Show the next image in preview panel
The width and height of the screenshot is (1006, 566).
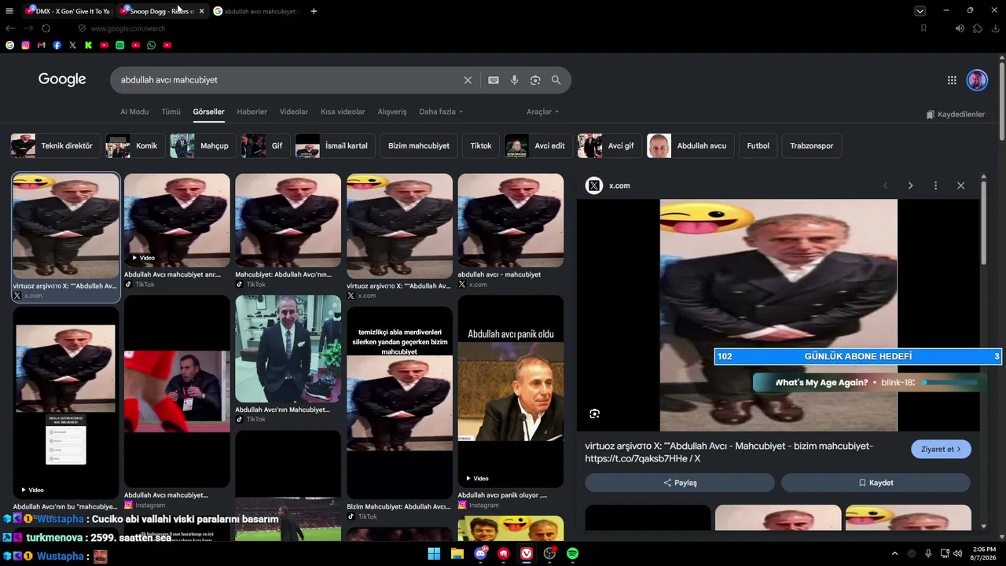coord(910,186)
